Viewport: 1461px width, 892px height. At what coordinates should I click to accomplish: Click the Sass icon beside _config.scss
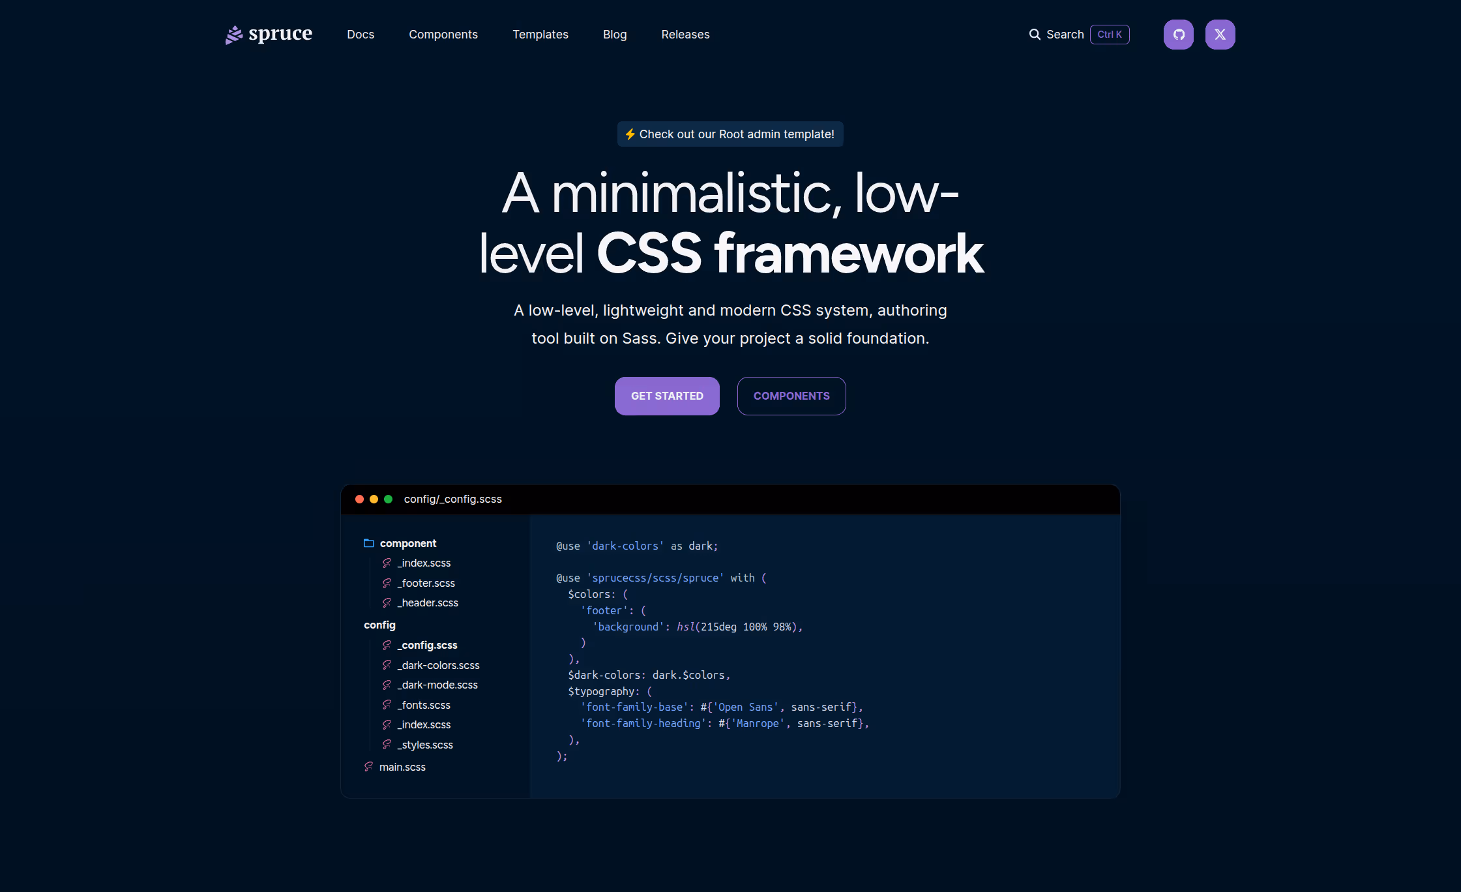coord(387,645)
